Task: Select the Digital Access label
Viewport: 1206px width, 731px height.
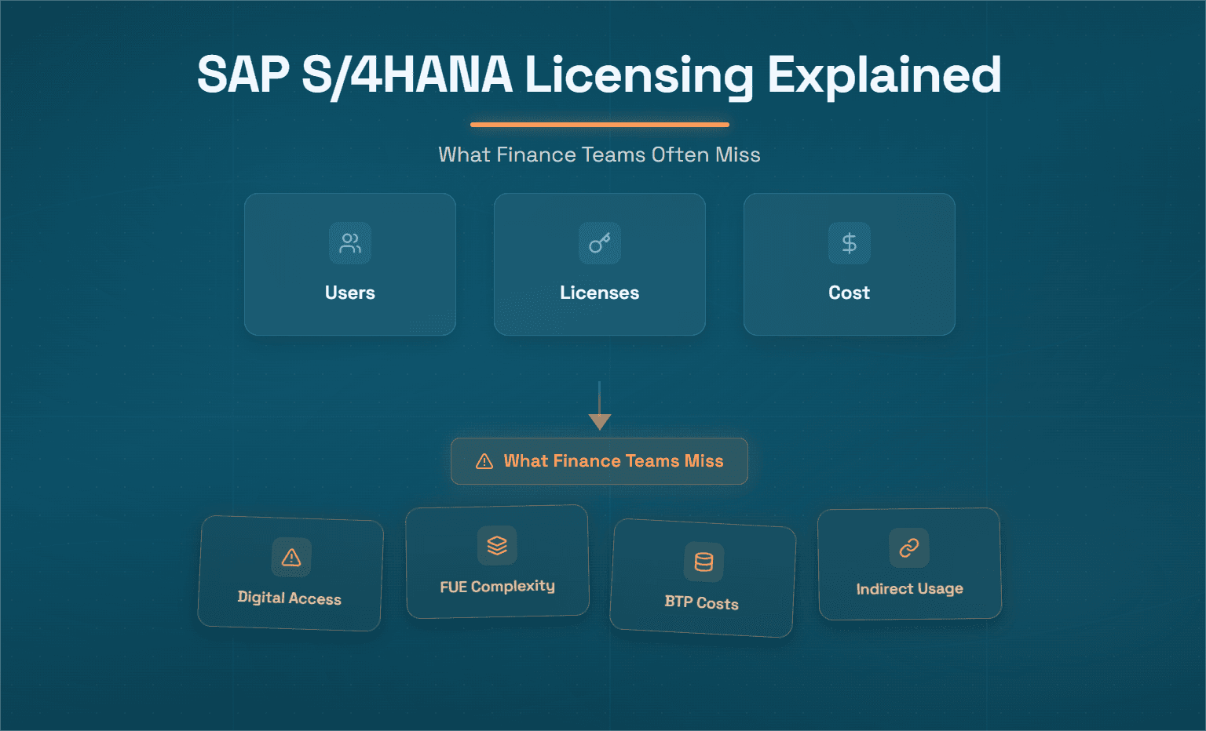Action: pyautogui.click(x=290, y=598)
